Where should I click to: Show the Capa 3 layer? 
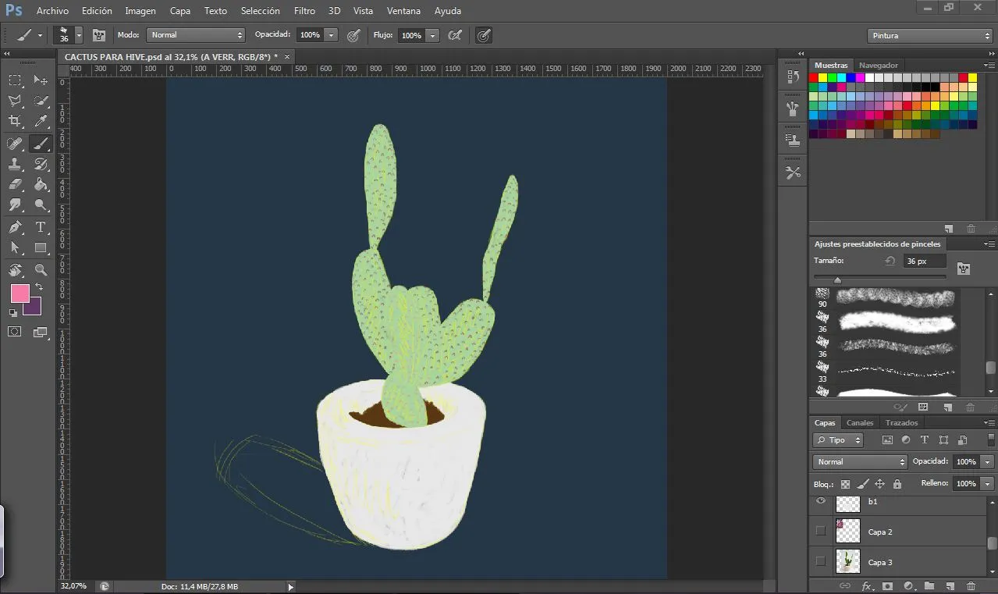(x=820, y=561)
